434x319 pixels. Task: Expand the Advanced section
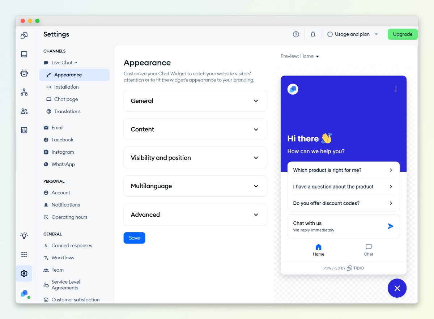(195, 214)
